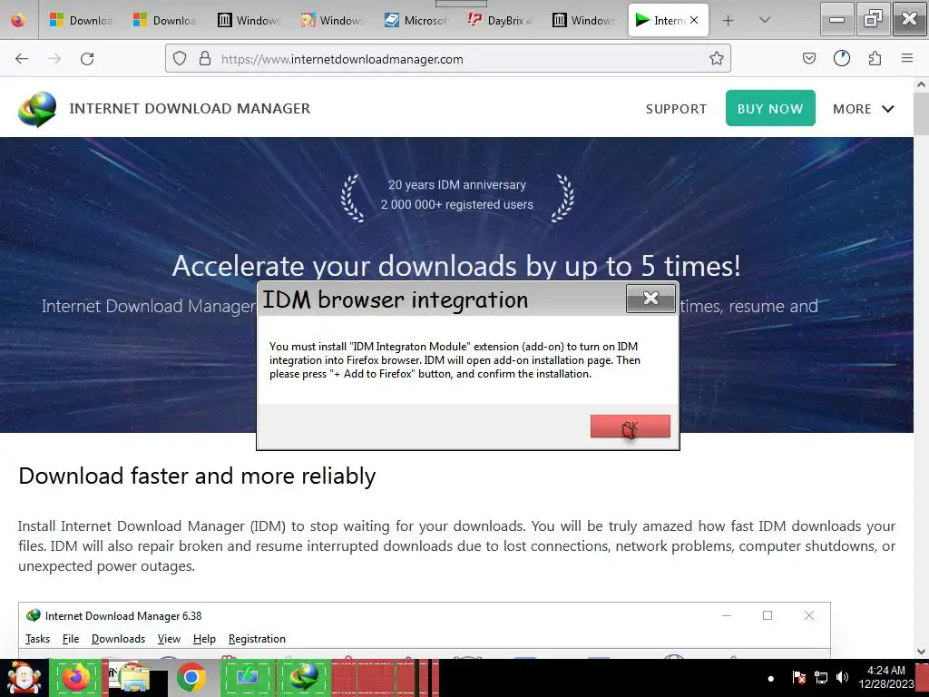Open a new browser tab

point(729,20)
